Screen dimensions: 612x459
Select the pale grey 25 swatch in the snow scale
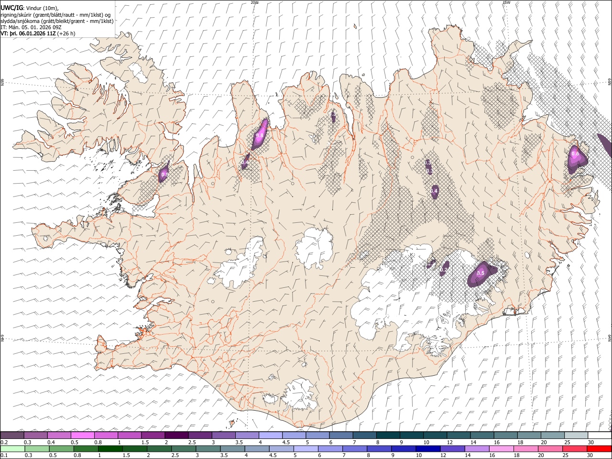pyautogui.click(x=576, y=435)
